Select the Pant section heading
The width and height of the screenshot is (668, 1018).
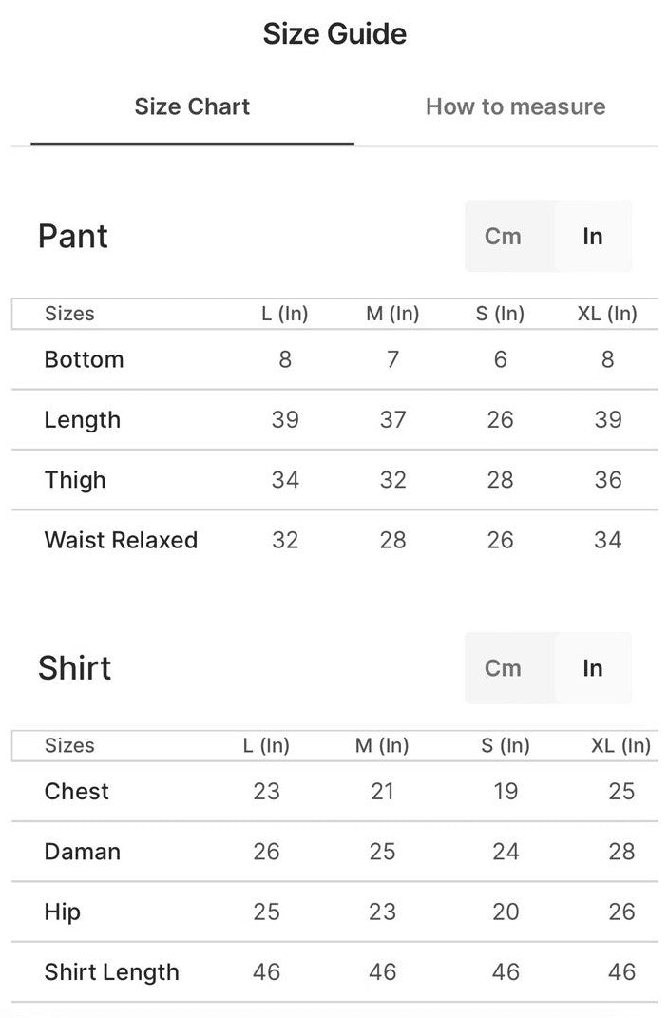[x=73, y=237]
